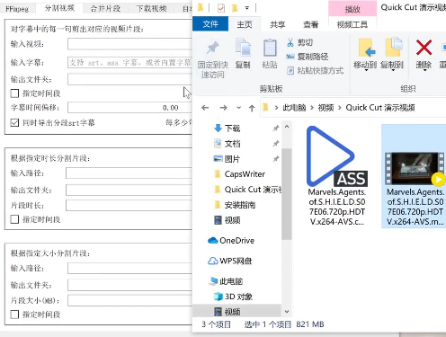Click 视频 in the address breadcrumb
The width and height of the screenshot is (446, 337).
click(x=326, y=108)
